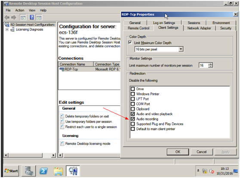
Task: Click the Show/Hide Action Pane toolbar icon
Action: coord(39,18)
